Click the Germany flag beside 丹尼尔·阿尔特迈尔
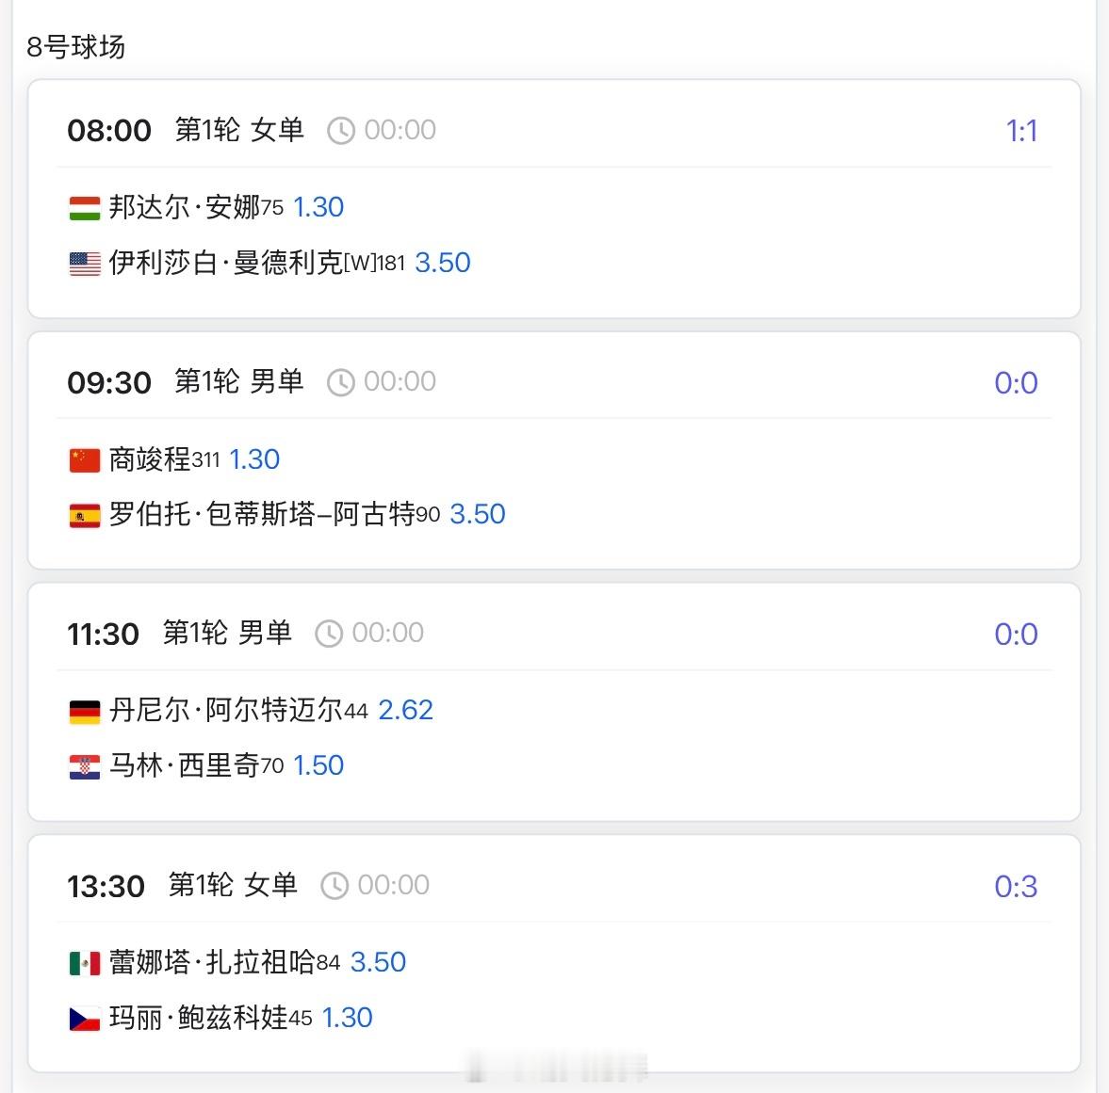The height and width of the screenshot is (1093, 1109). (x=85, y=712)
